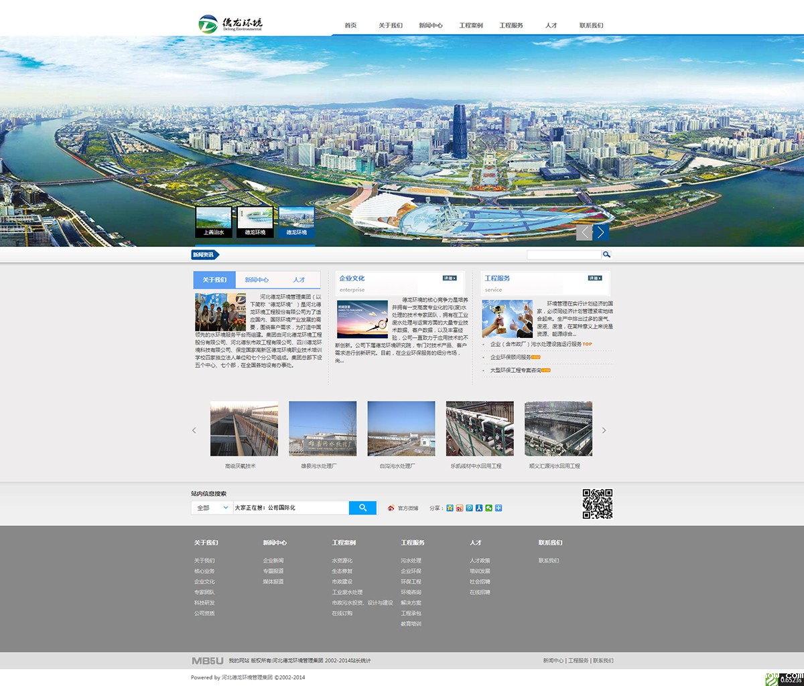
Task: Open the 全部 search category dropdown
Action: [x=212, y=508]
